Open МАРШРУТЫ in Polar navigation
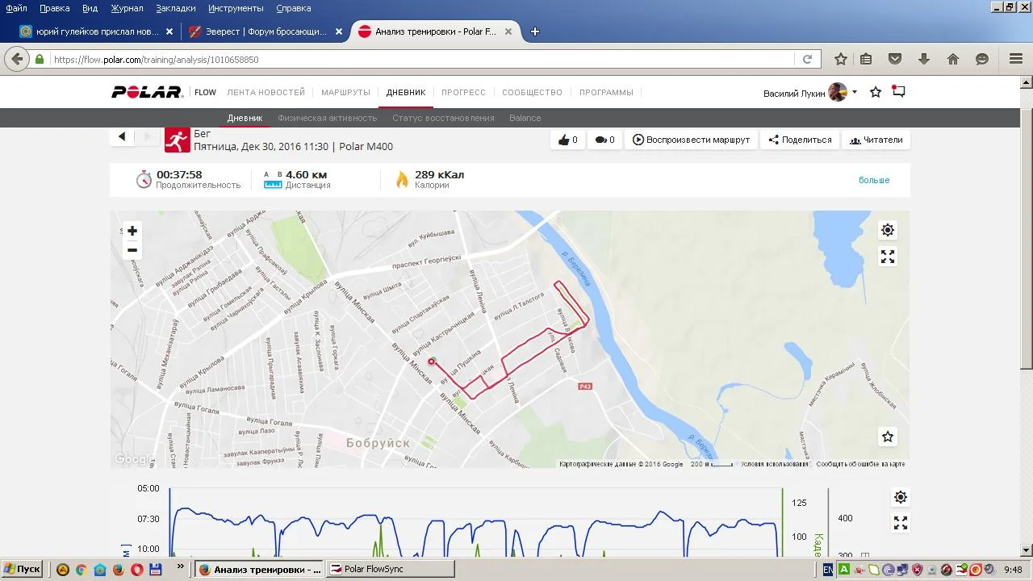Viewport: 1033px width, 581px height. (345, 93)
